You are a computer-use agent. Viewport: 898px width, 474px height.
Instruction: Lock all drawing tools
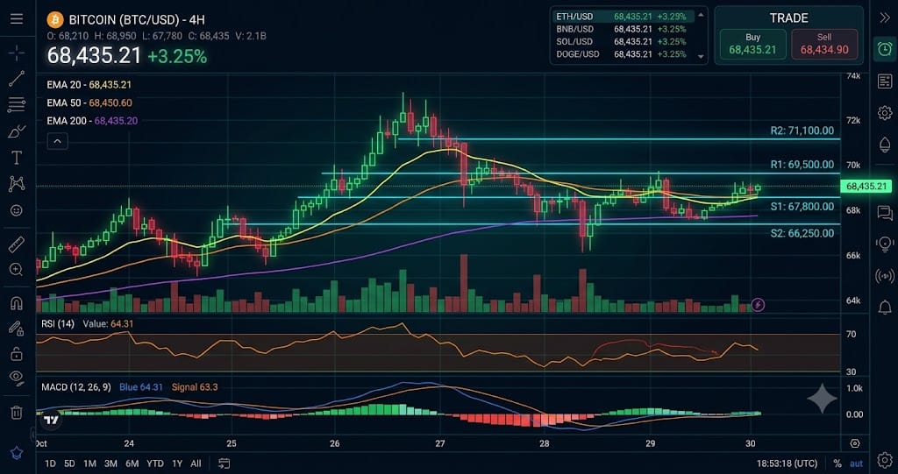pos(17,353)
